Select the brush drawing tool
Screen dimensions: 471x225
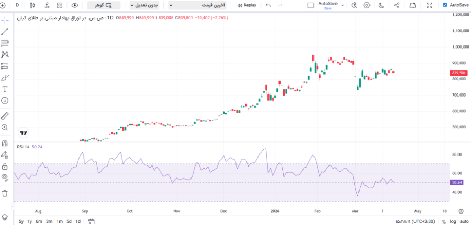pyautogui.click(x=5, y=78)
